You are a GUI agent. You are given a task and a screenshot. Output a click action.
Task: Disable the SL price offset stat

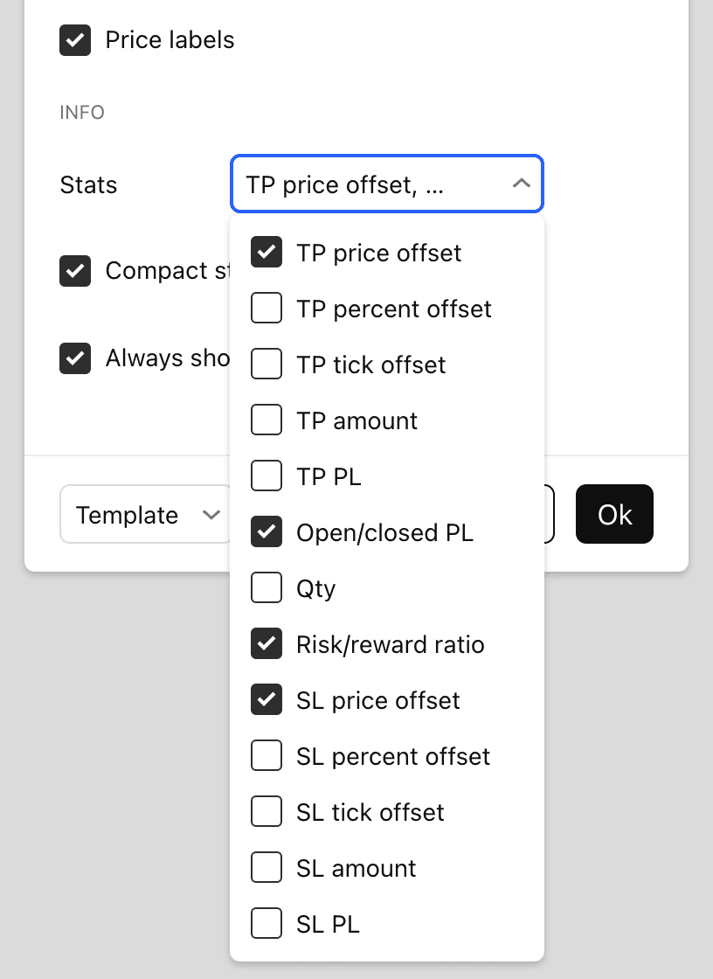(267, 699)
